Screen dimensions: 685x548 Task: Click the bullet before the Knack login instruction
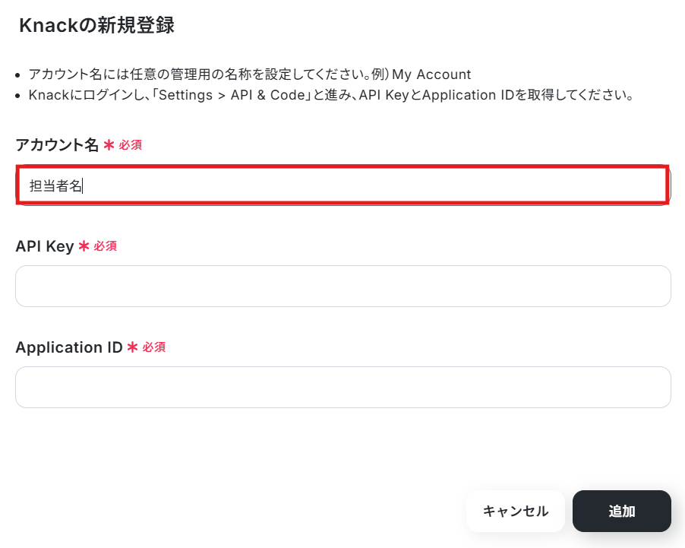pos(17,96)
